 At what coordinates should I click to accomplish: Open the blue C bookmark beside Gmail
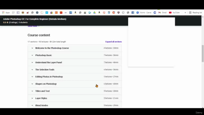click(155, 13)
